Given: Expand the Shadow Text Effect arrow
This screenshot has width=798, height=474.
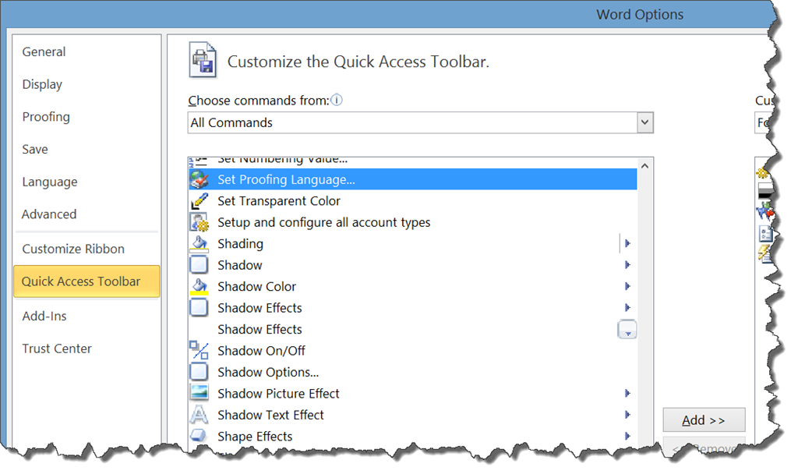Looking at the screenshot, I should click(627, 415).
